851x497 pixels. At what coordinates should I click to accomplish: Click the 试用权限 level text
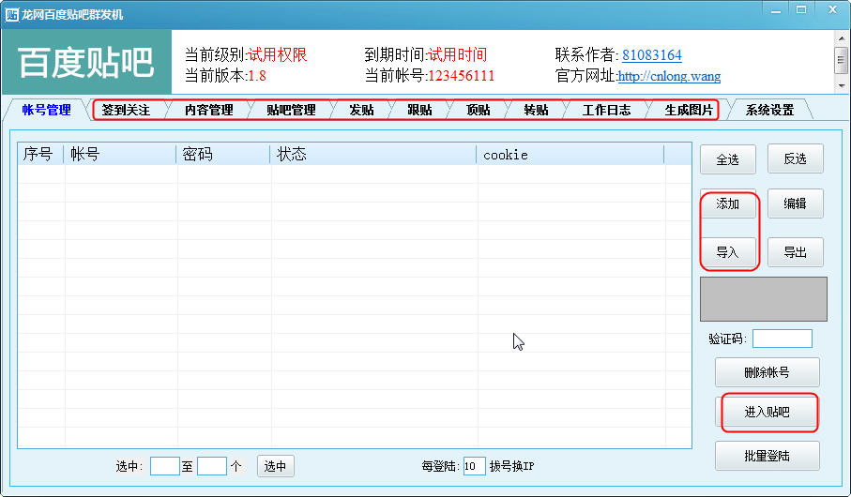click(x=278, y=55)
